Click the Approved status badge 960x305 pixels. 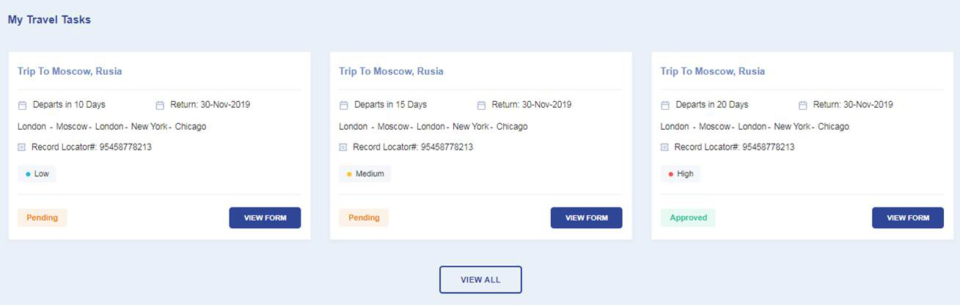tap(688, 218)
